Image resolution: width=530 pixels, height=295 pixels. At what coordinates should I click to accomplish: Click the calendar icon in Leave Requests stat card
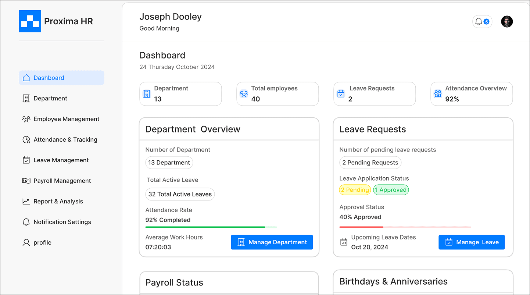click(x=341, y=94)
